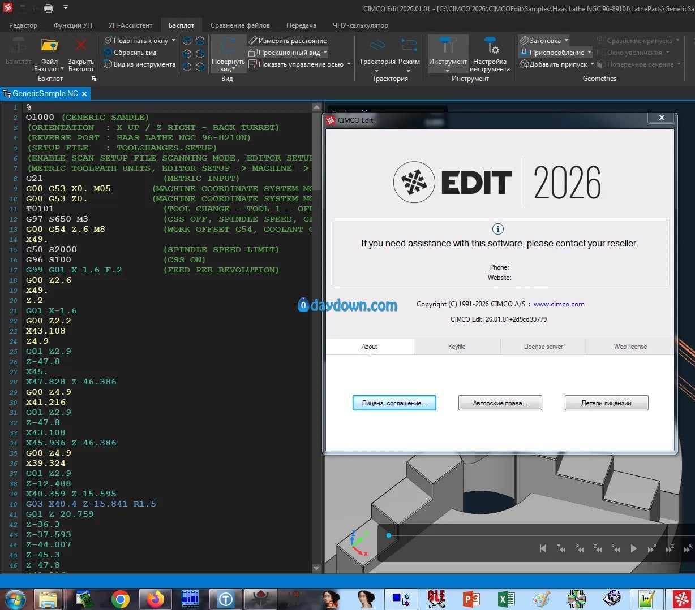Open the www.cimco.com link
The width and height of the screenshot is (695, 610).
click(559, 304)
